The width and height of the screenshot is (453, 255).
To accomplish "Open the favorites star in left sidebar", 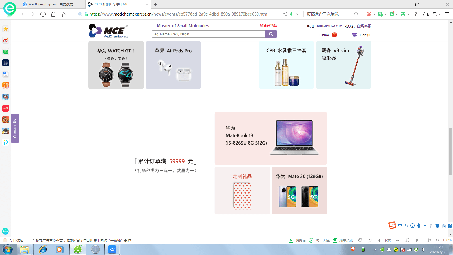I will pos(6,29).
